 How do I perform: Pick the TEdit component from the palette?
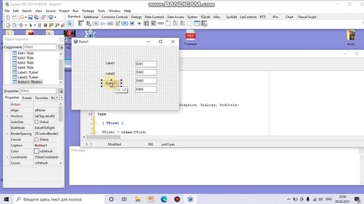tap(110, 23)
